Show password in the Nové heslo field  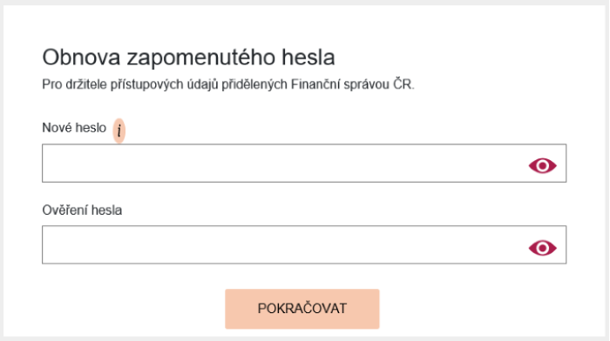point(542,166)
